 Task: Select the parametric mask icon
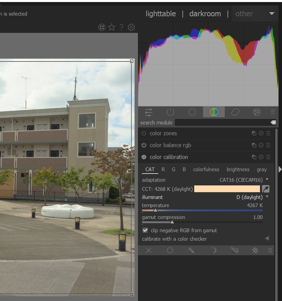[x=213, y=250]
